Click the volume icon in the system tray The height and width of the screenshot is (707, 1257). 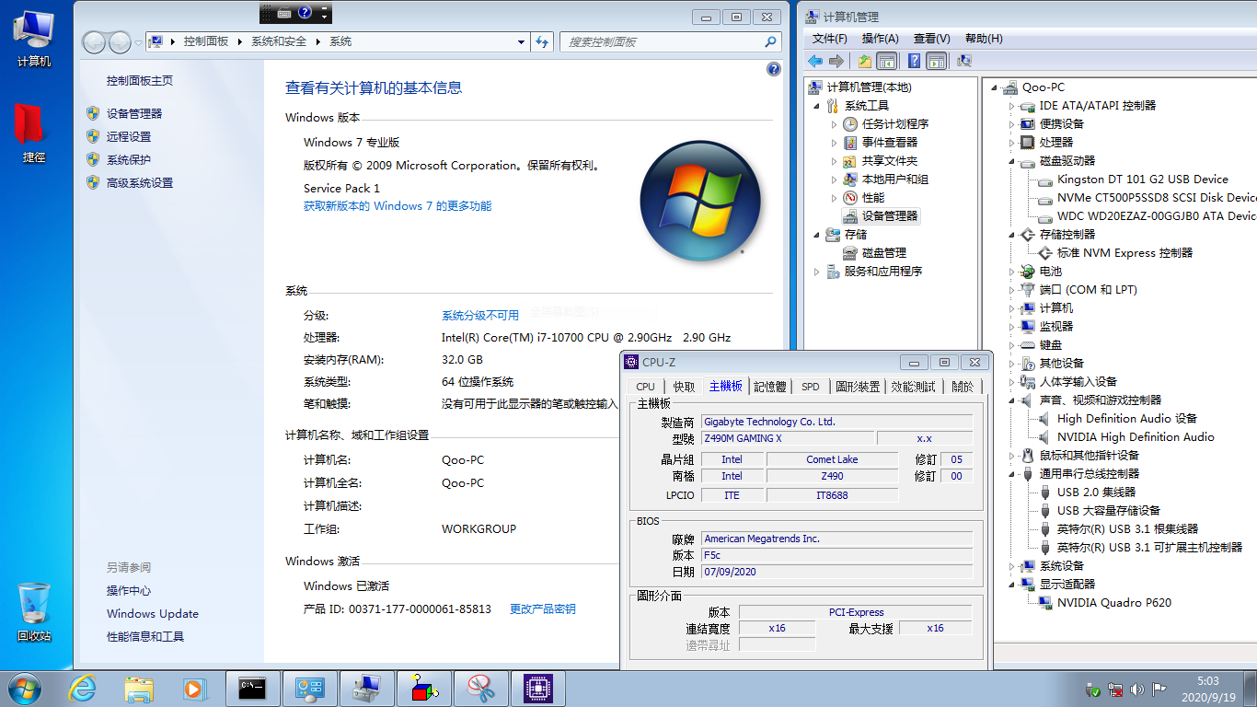point(1135,689)
